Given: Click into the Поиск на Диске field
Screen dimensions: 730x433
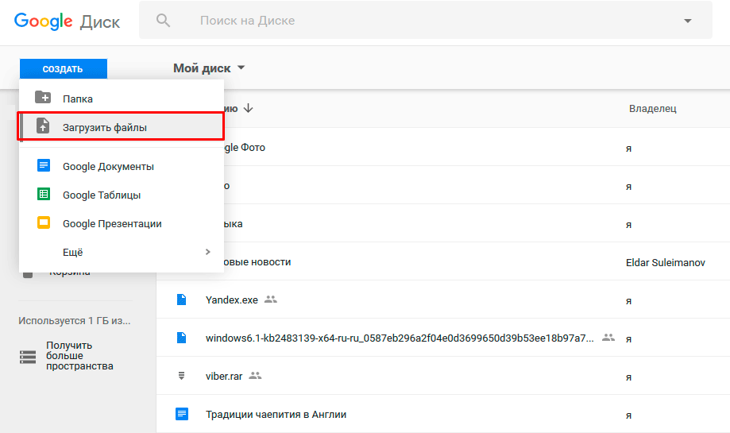Looking at the screenshot, I should [x=397, y=21].
